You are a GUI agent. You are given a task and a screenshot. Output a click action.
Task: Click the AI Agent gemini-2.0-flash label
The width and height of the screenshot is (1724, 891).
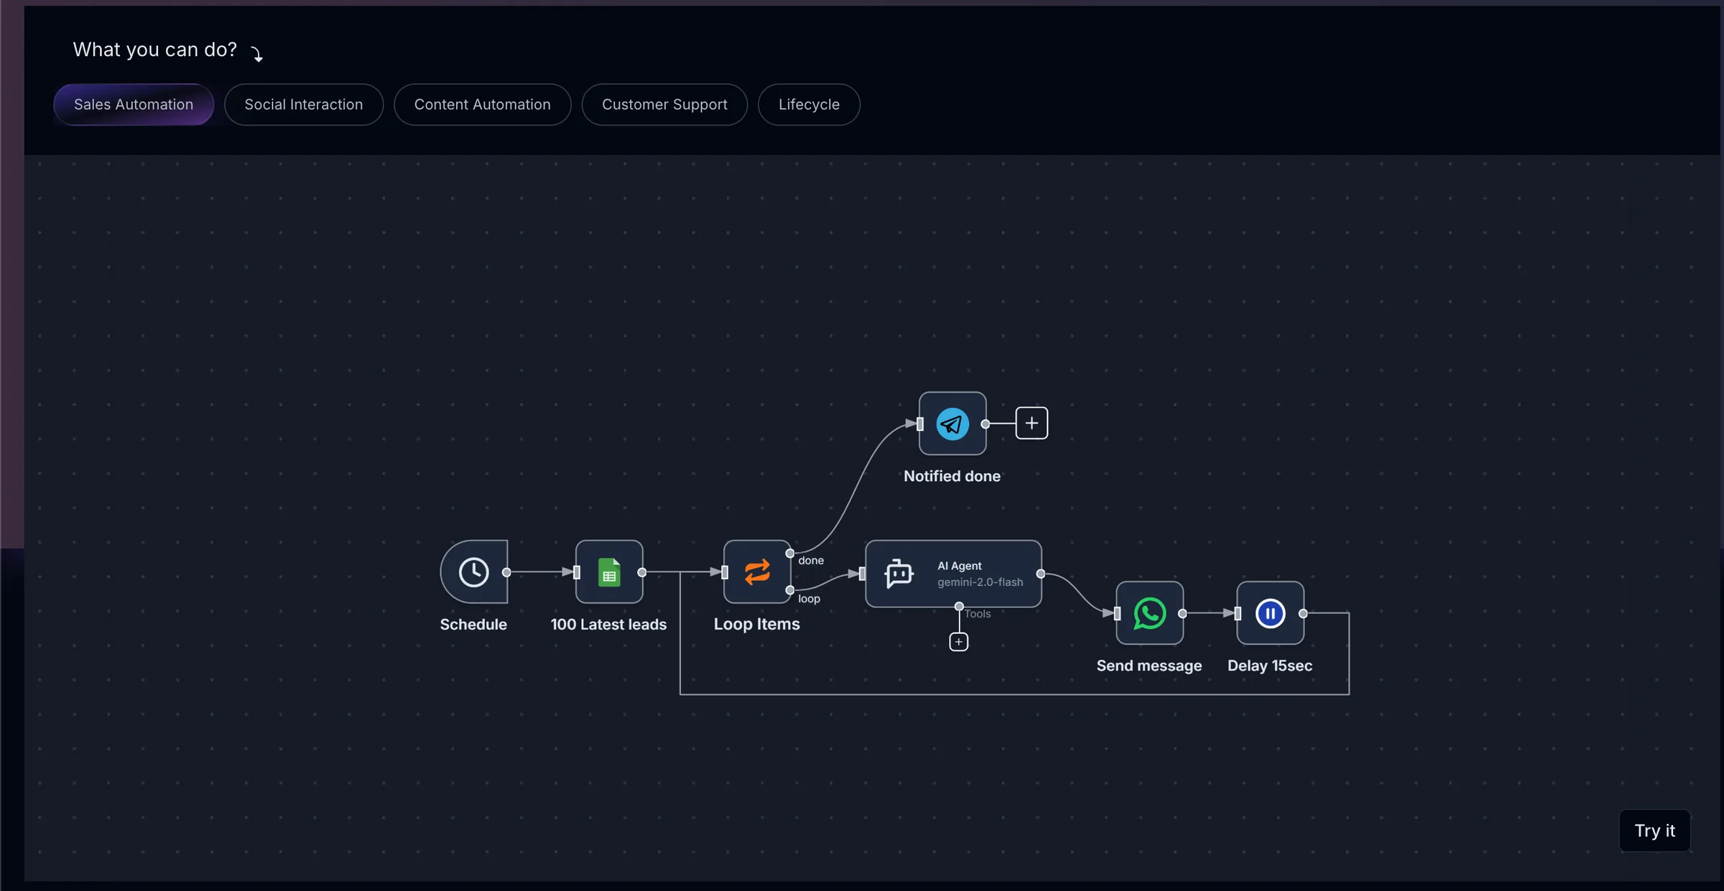tap(981, 582)
